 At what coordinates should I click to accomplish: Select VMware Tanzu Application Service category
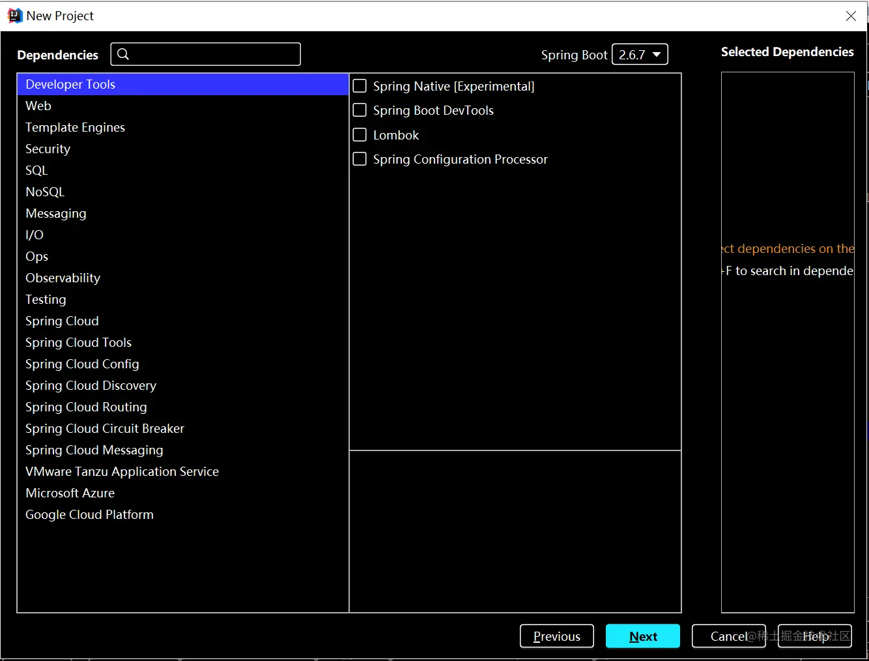tap(183, 471)
